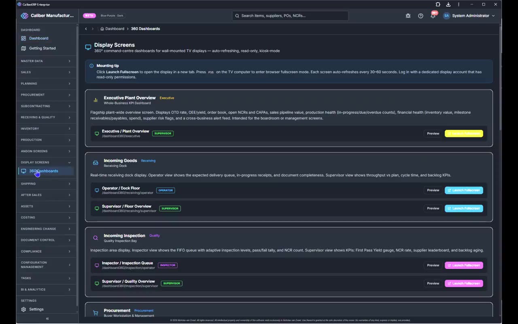Open the Getting Started page
The width and height of the screenshot is (518, 324).
click(x=46, y=48)
